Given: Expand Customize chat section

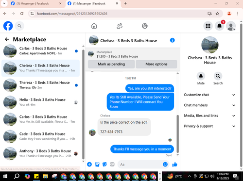Looking at the screenshot, I should pyautogui.click(x=209, y=95).
